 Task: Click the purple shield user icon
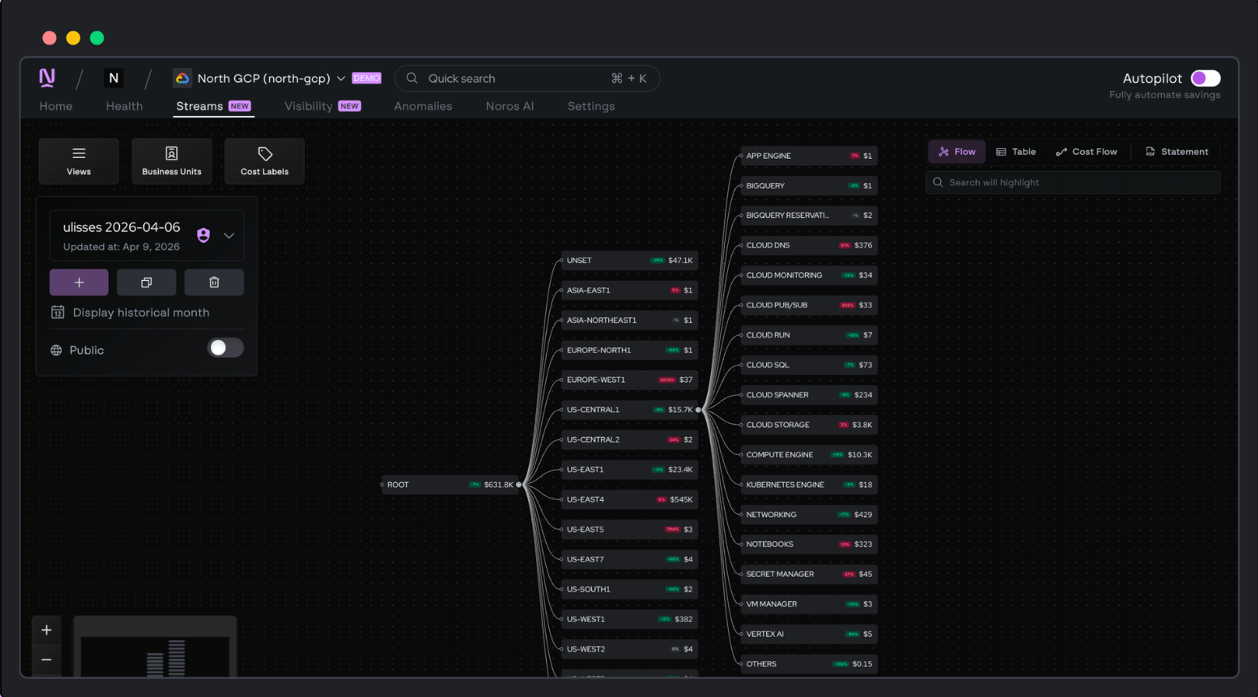(x=203, y=236)
